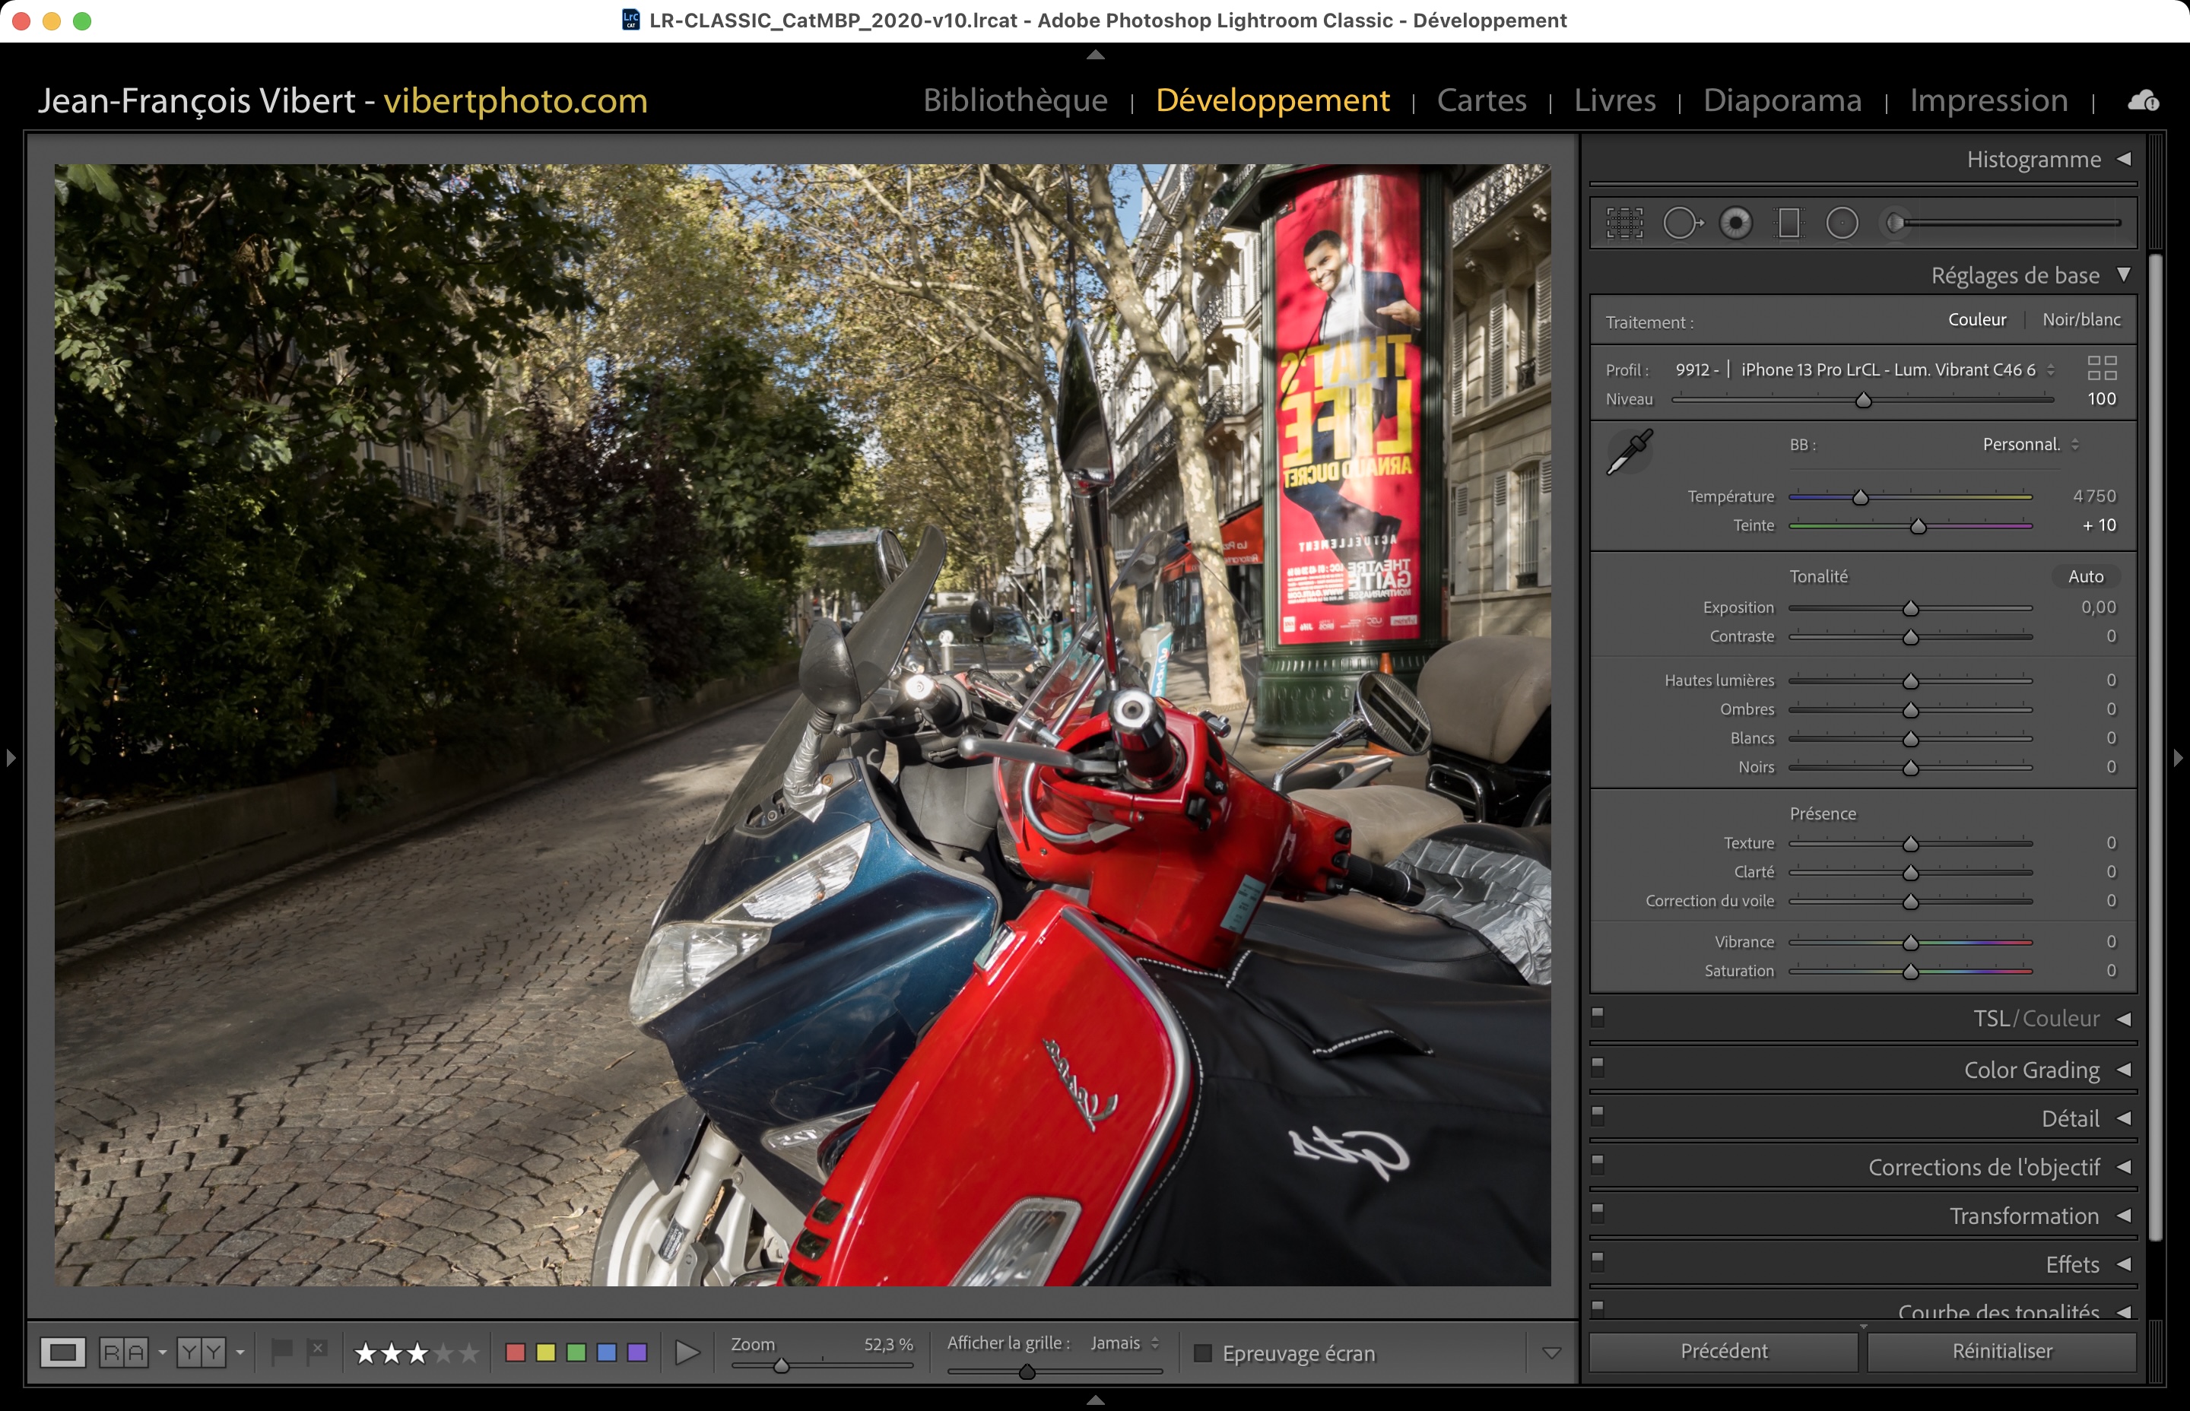2190x1411 pixels.
Task: Pick the white balance eyedropper
Action: [x=1630, y=452]
